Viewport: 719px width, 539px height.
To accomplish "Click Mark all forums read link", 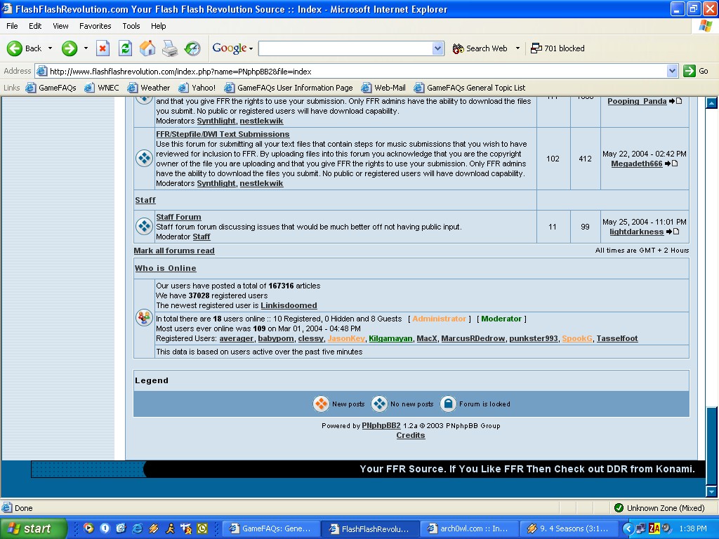I will coord(174,251).
